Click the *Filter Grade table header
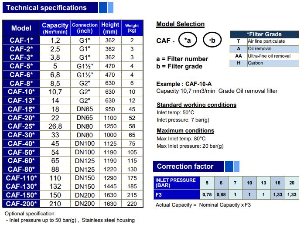Viewport: 304px width, 228px height. (x=264, y=34)
